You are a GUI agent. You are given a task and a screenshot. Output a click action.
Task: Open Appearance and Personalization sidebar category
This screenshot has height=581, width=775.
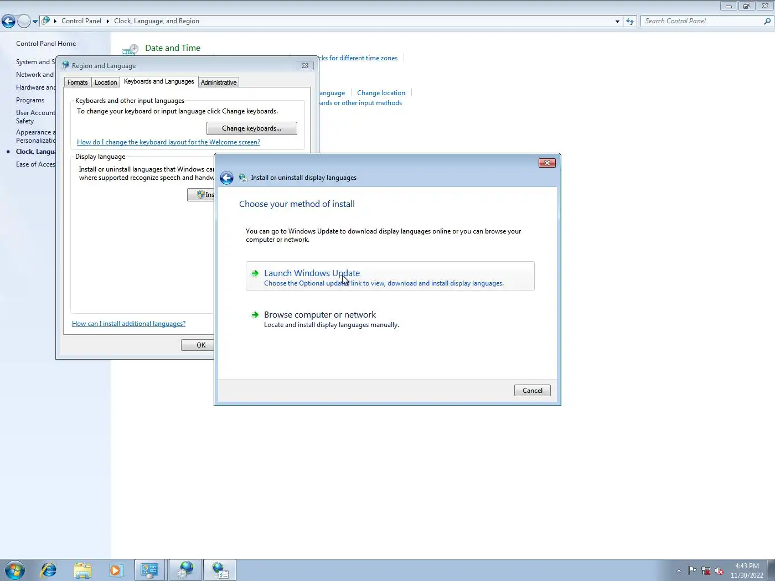pyautogui.click(x=35, y=136)
